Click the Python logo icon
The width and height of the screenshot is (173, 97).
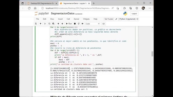pos(125,14)
